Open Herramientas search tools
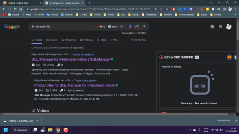 click(x=138, y=40)
